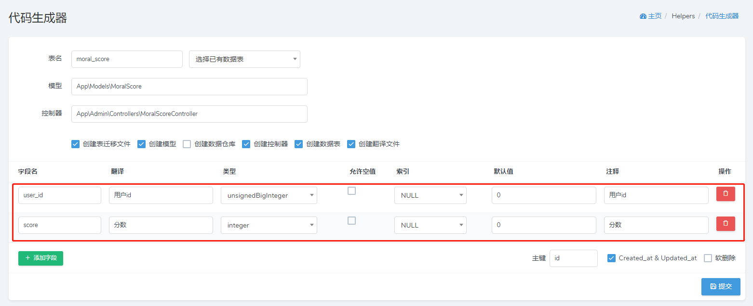Click the dashboard icon beside 主页
The width and height of the screenshot is (753, 306).
pos(643,16)
